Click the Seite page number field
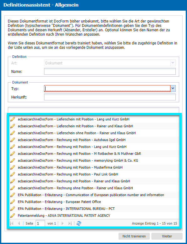 click(x=40, y=223)
